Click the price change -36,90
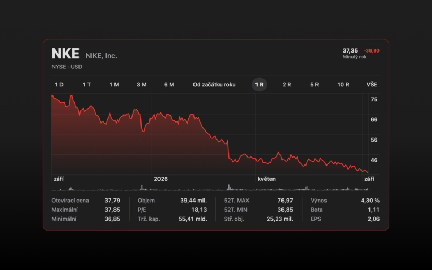 [372, 51]
